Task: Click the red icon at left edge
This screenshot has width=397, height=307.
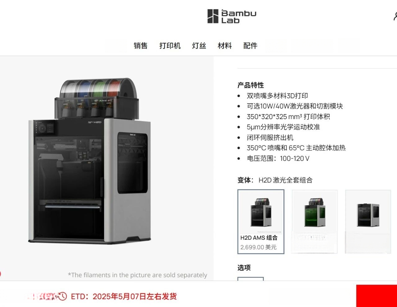Action: tap(0, 274)
